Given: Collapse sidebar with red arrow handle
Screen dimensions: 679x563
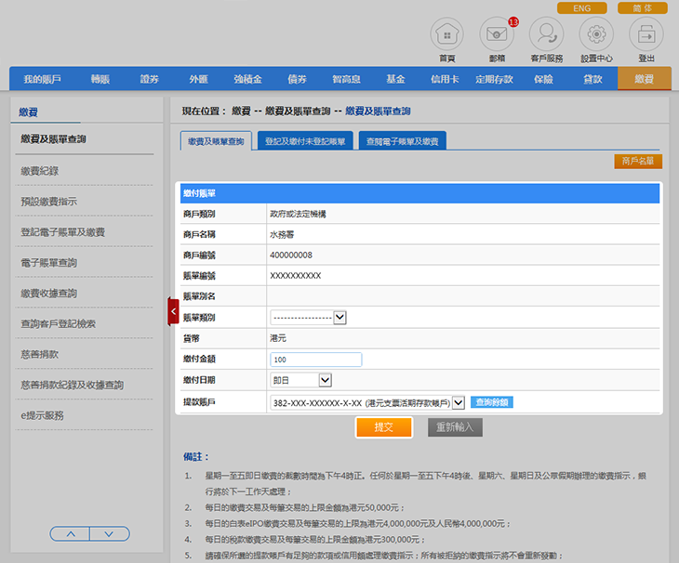Looking at the screenshot, I should [173, 311].
